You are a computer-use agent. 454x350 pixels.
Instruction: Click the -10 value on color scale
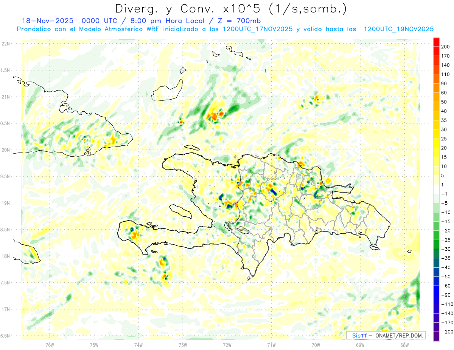pos(445,212)
